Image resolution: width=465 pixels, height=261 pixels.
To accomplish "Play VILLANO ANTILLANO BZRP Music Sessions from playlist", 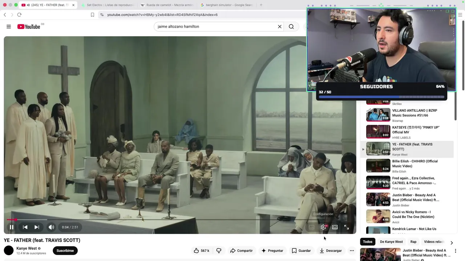I will pyautogui.click(x=407, y=115).
